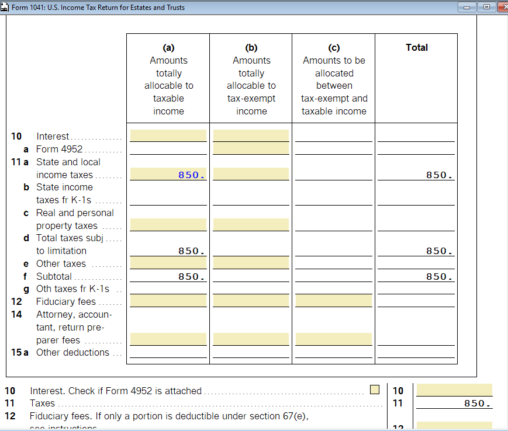
Task: Click the Interest input in column (b)
Action: click(251, 135)
